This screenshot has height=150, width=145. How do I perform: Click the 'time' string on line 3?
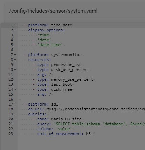[x=44, y=35]
